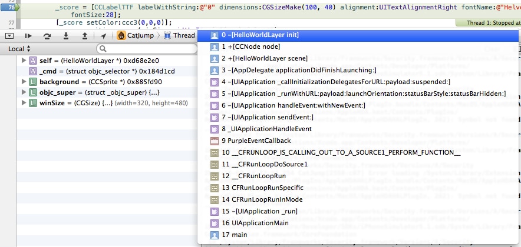Click the hide debug area toggle button
521x247 pixels.
tap(9, 35)
